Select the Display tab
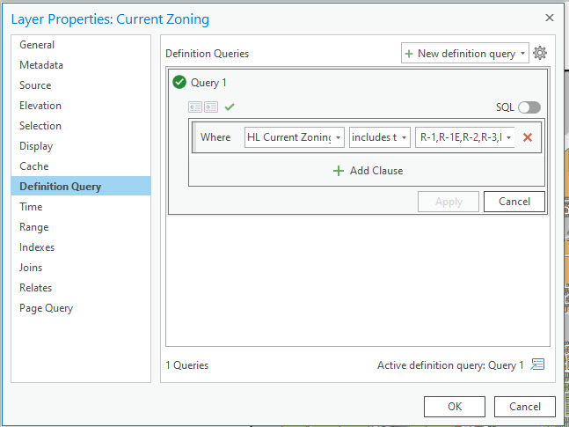The image size is (569, 427). pos(81,146)
